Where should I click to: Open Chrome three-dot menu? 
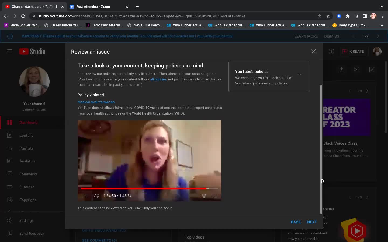[382, 16]
